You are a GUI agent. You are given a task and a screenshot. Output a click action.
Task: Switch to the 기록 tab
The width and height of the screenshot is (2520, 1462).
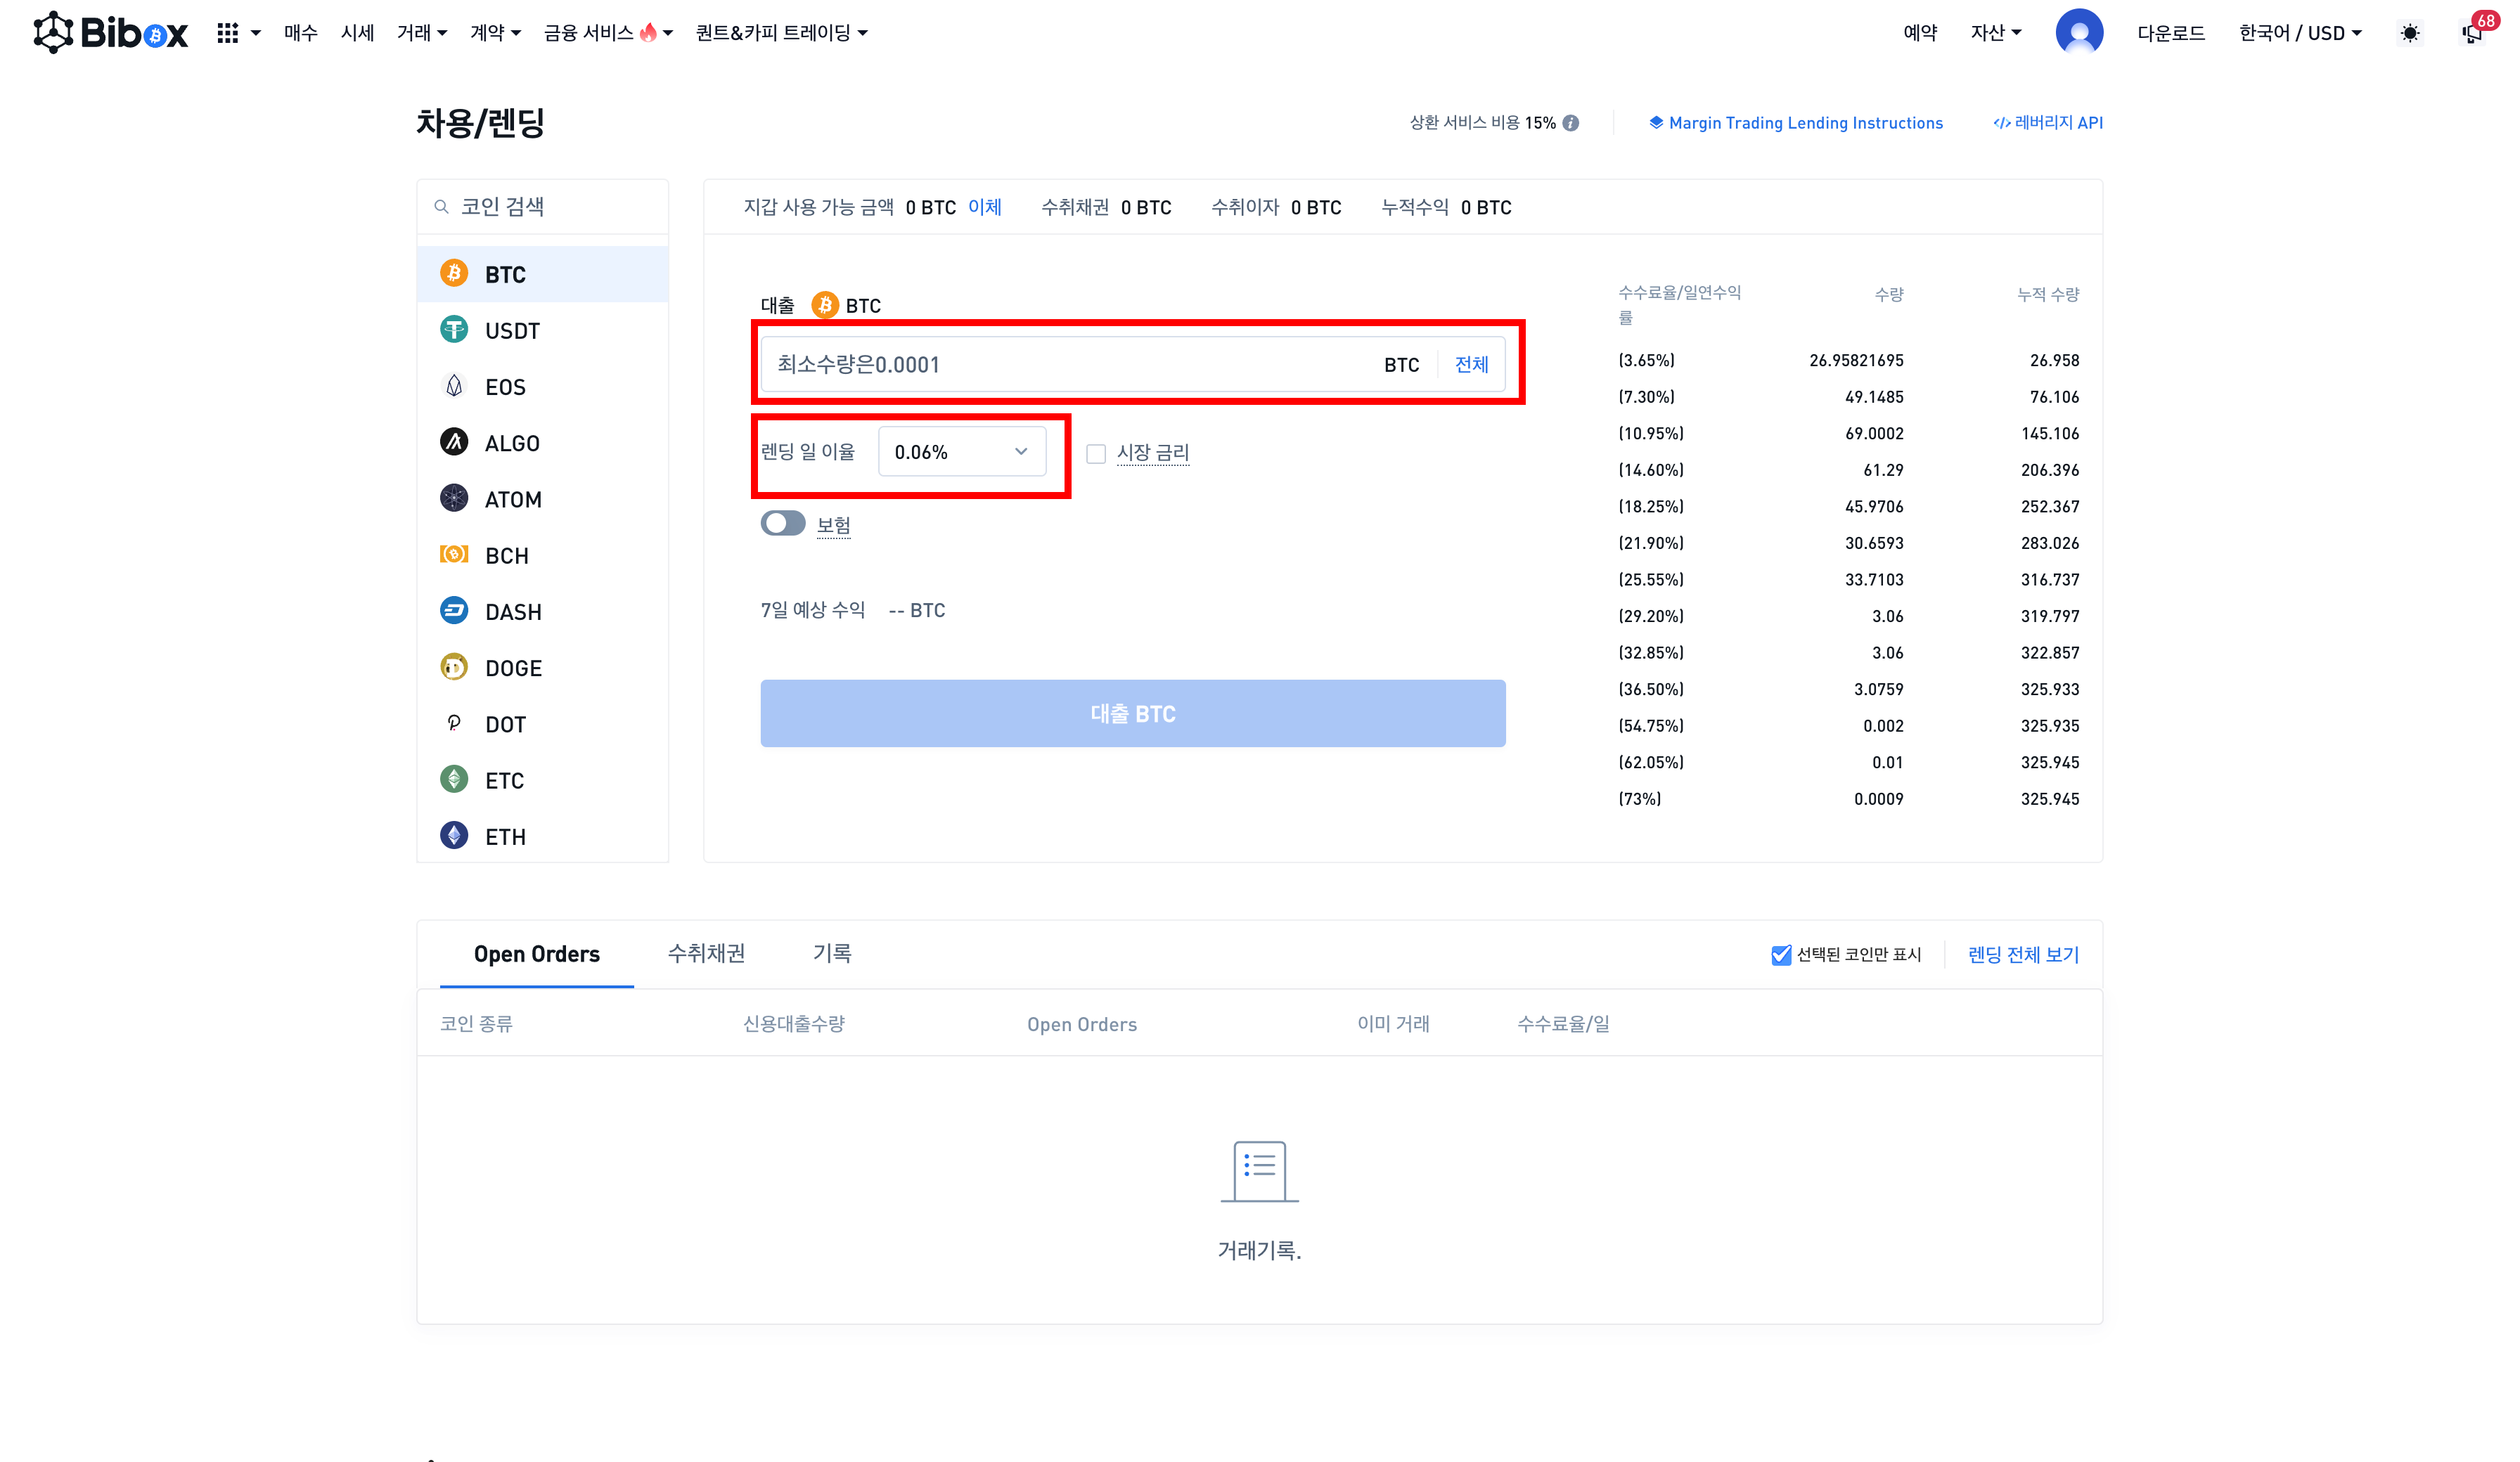click(832, 953)
